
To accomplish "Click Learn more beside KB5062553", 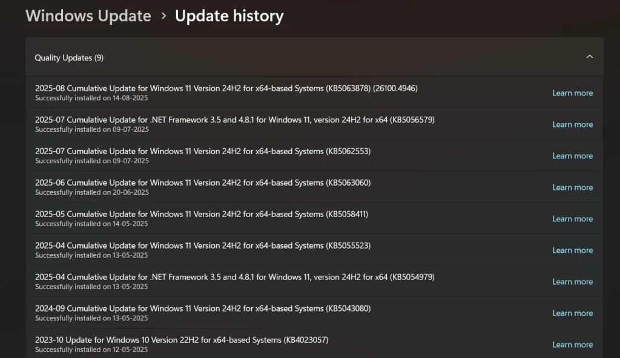I will 572,156.
